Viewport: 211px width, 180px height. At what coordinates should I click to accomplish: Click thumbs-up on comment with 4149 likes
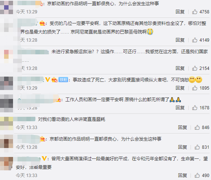click(195, 40)
